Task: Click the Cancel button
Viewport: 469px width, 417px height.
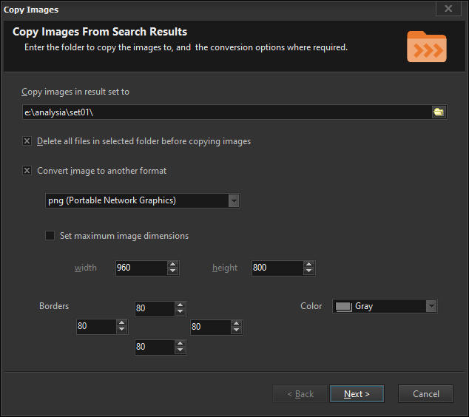Action: [x=425, y=394]
